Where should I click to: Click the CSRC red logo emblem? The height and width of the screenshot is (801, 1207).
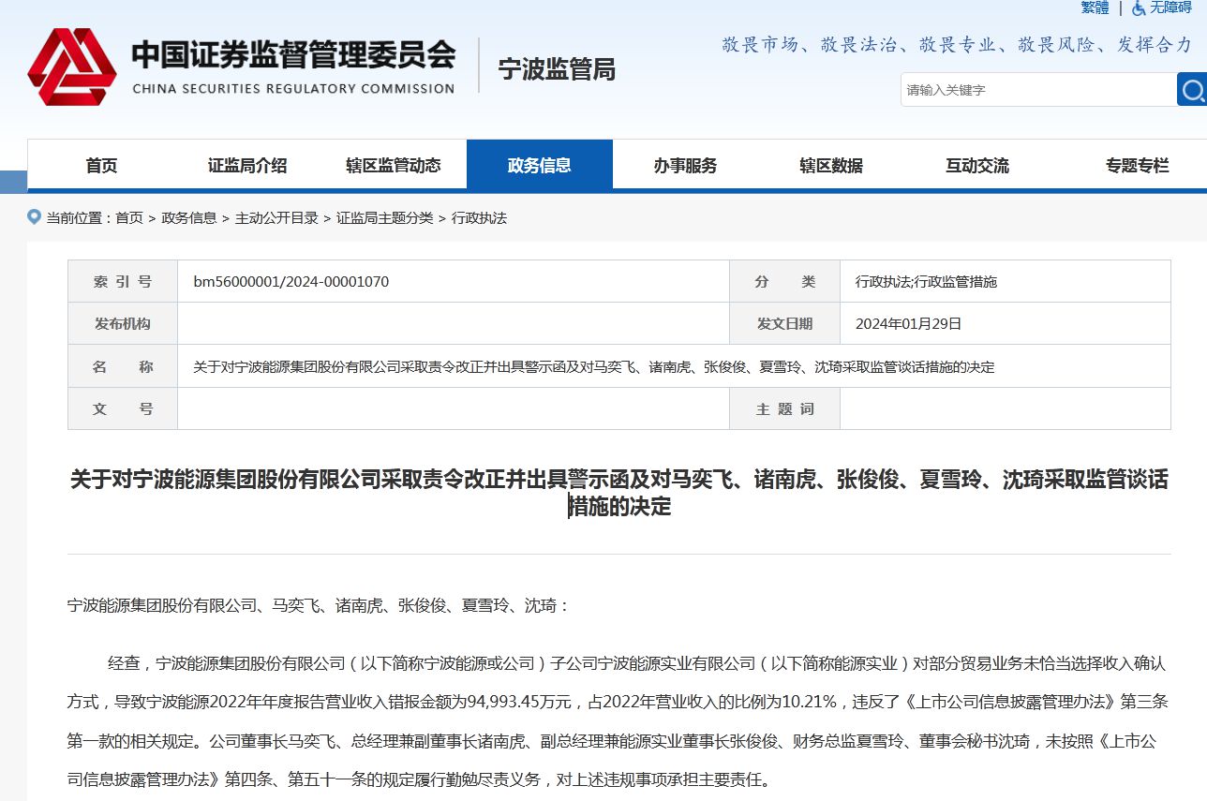point(71,67)
